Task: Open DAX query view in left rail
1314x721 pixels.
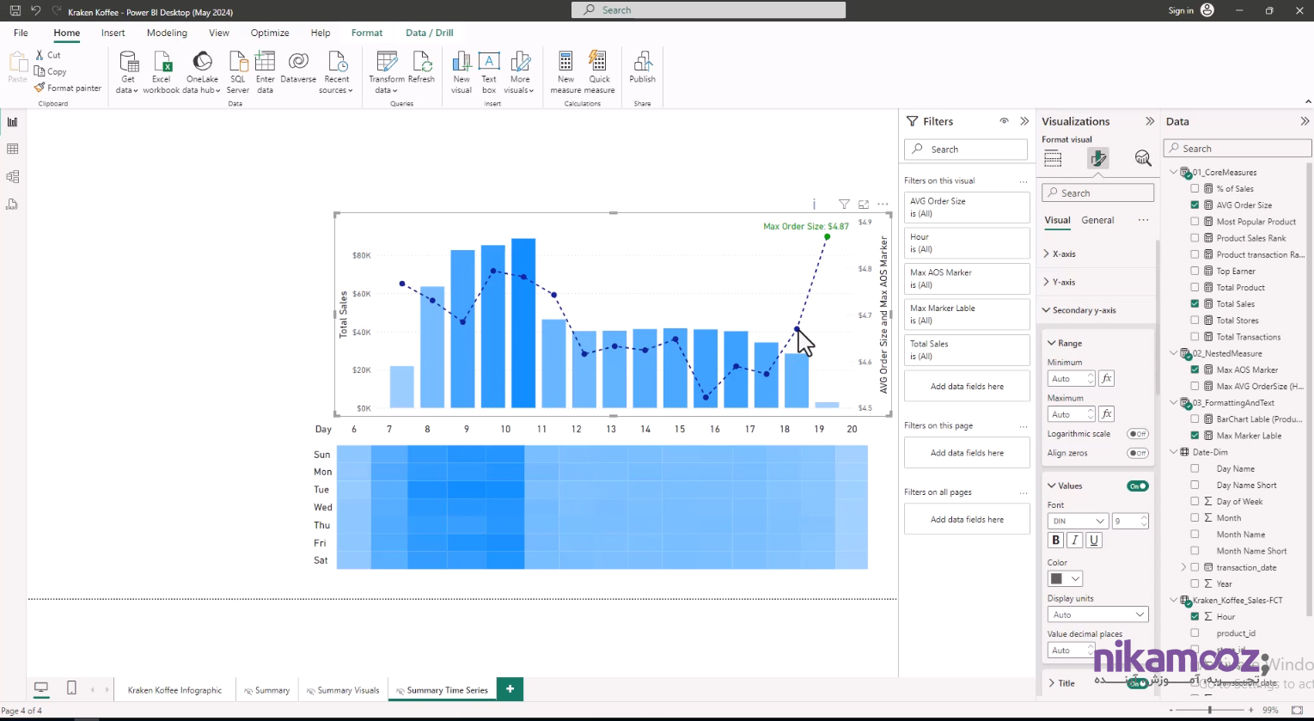Action: coord(12,205)
